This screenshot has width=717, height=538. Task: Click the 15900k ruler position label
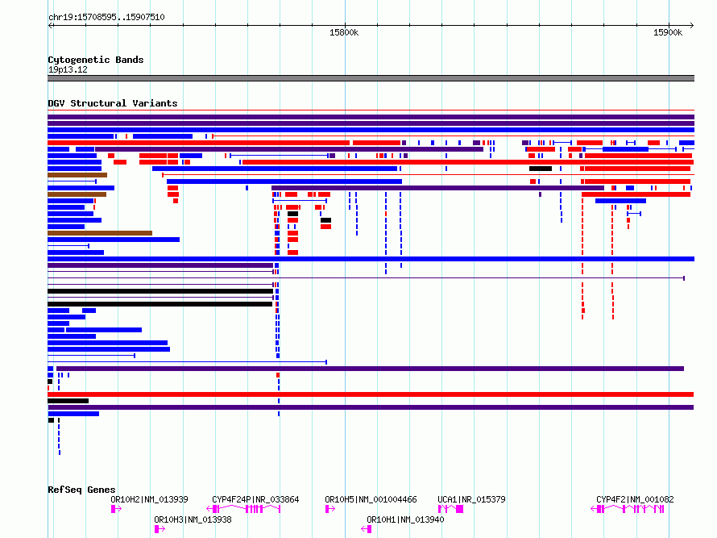click(668, 32)
